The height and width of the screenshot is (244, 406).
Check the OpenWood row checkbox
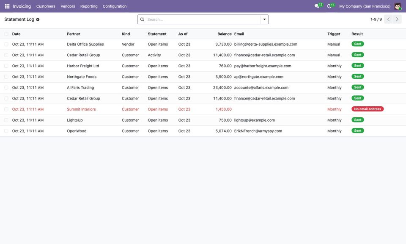(6, 131)
